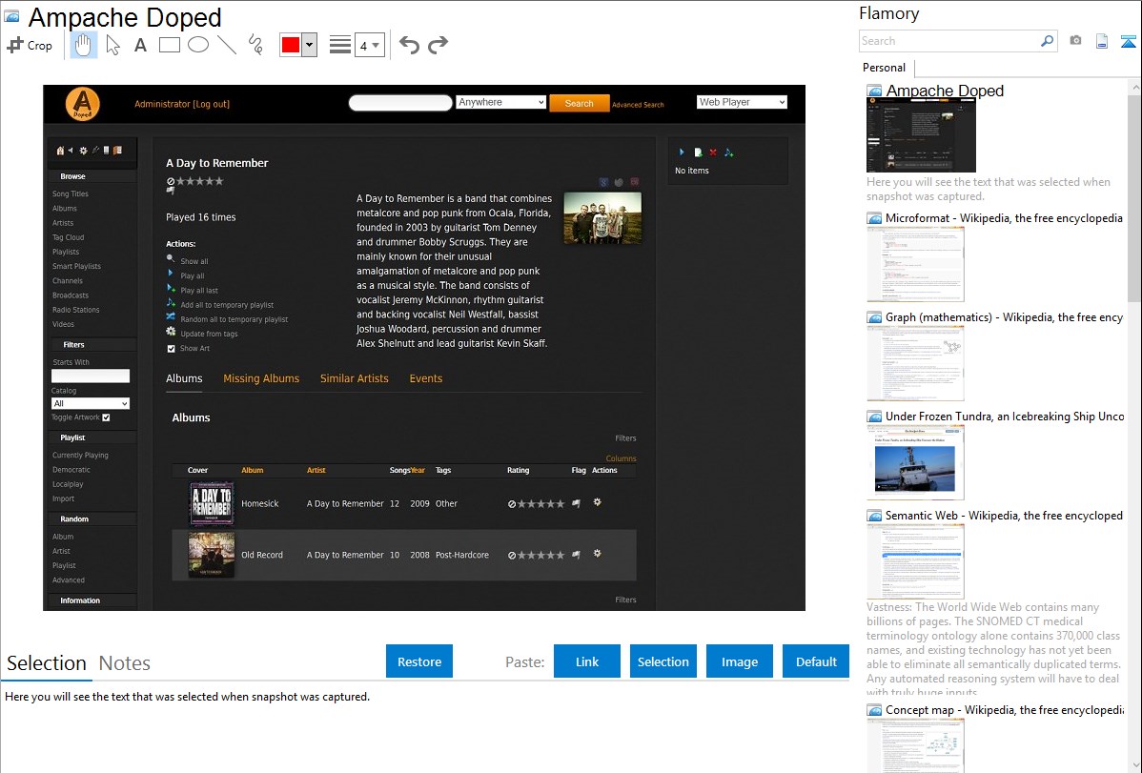Click the music note add icon above No items
This screenshot has height=773, width=1142.
point(729,153)
